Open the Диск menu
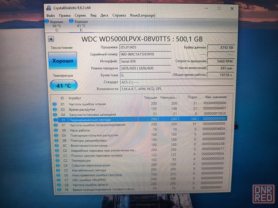 [x=105, y=16]
